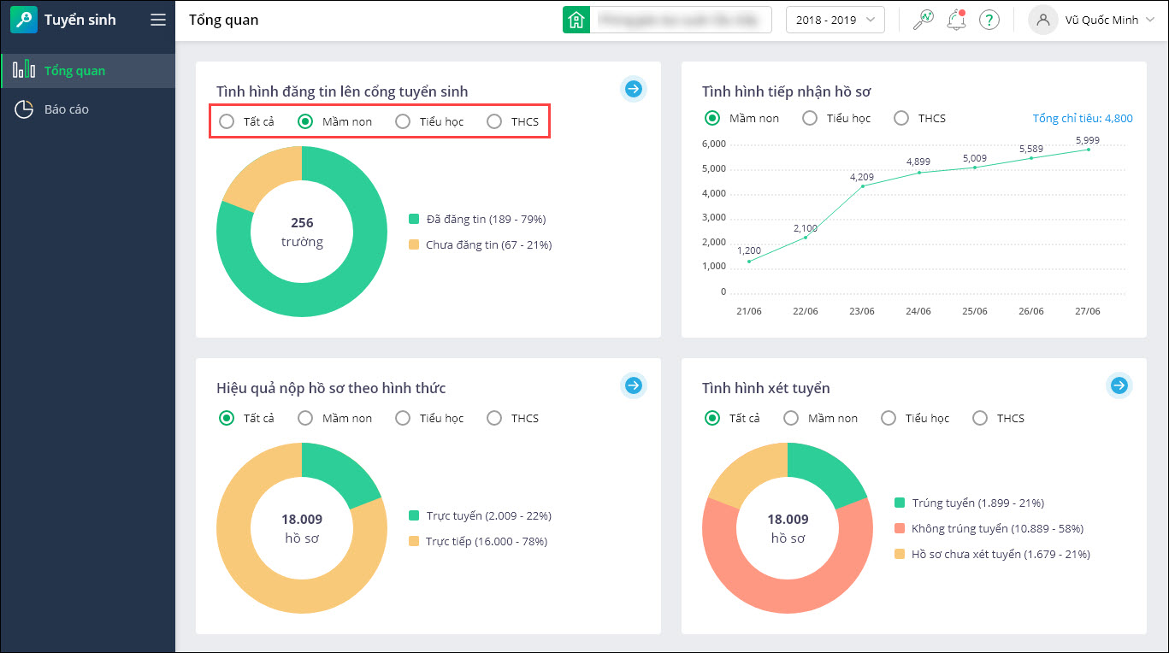Click the green school house icon

click(x=576, y=20)
